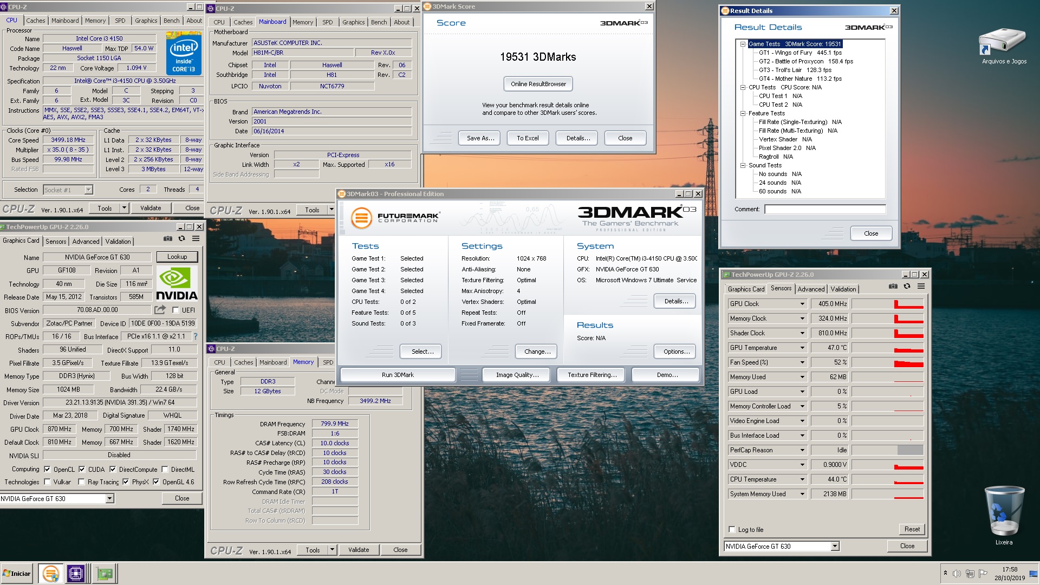Click the Action Center flag tray icon
The width and height of the screenshot is (1040, 585).
[982, 574]
